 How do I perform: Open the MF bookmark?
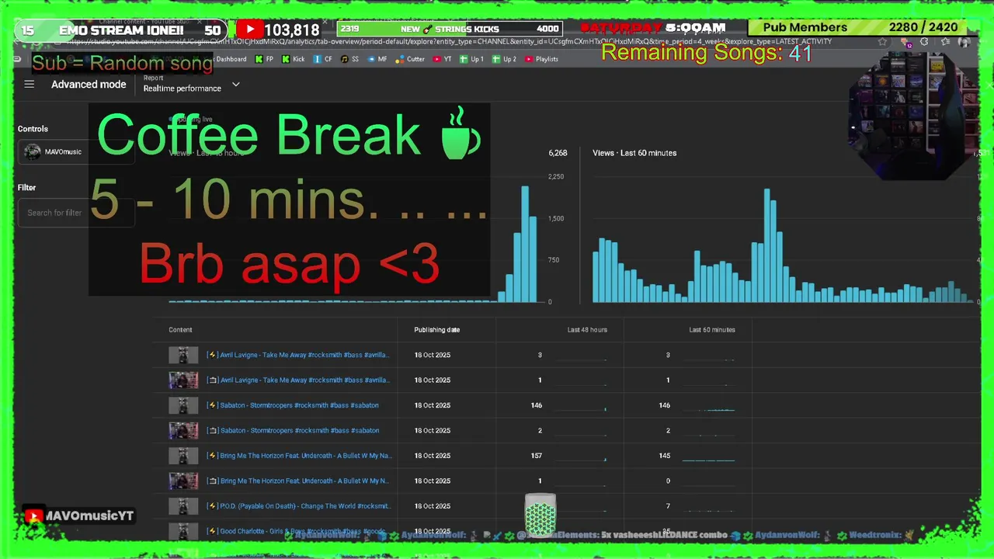(377, 59)
